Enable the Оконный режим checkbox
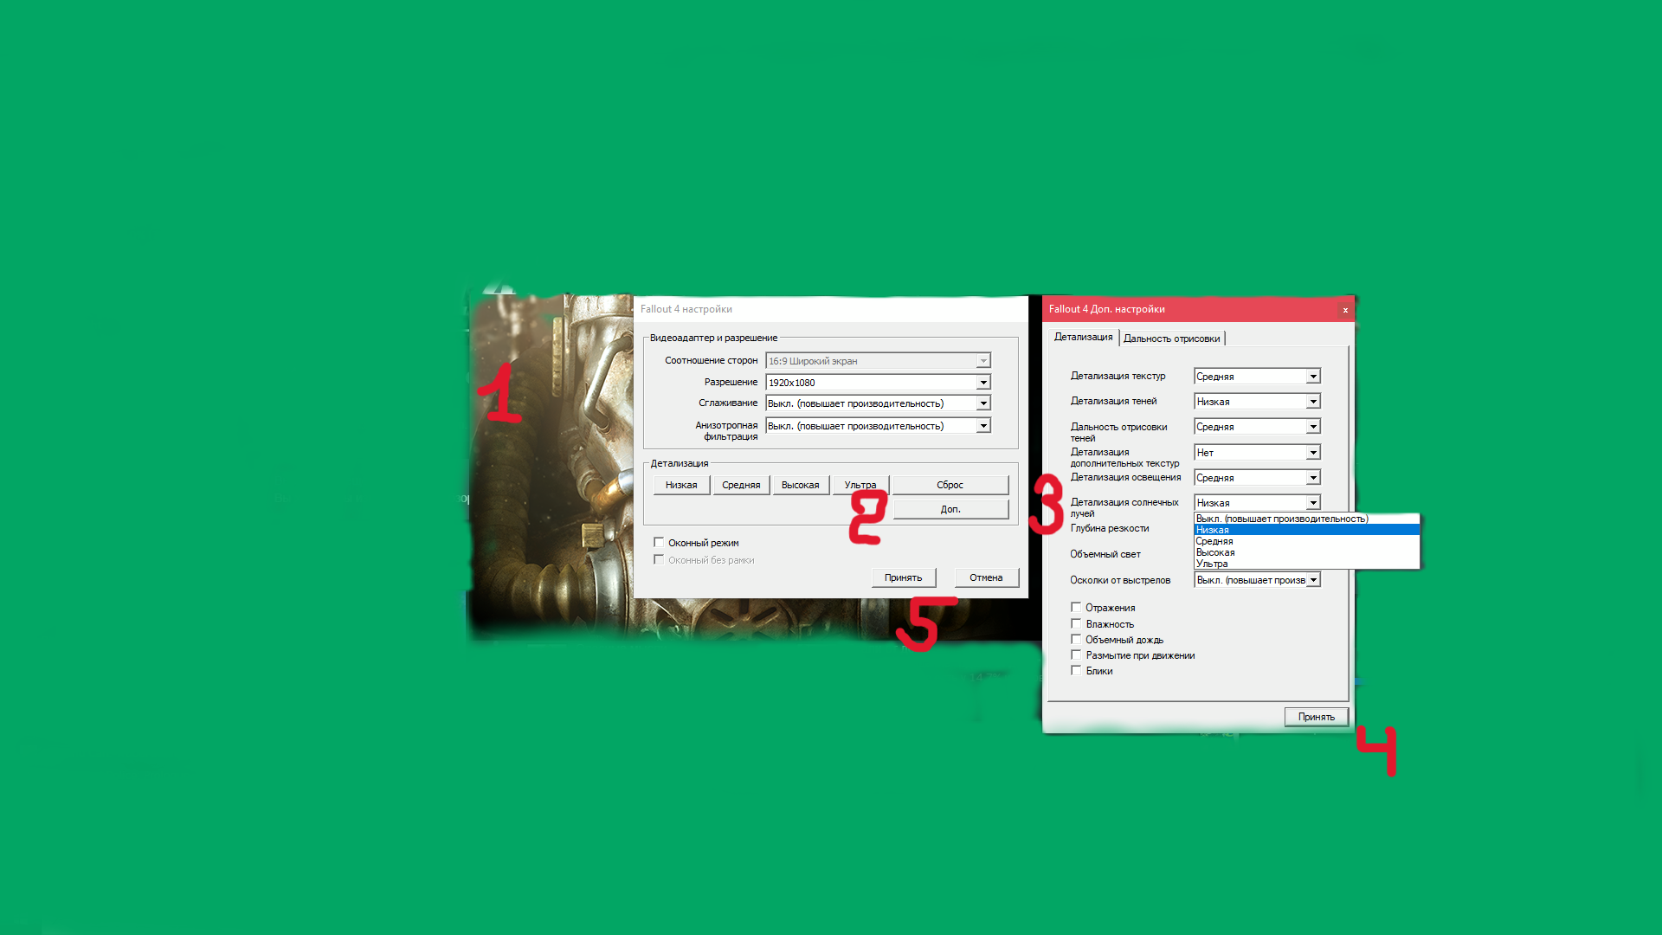The image size is (1662, 935). [x=659, y=543]
